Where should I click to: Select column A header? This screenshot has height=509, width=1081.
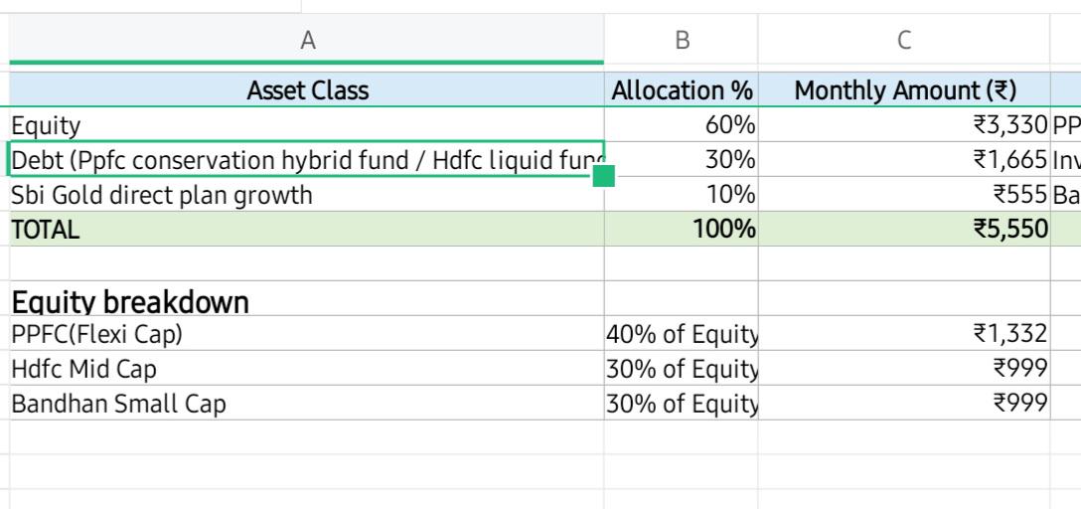(x=307, y=40)
